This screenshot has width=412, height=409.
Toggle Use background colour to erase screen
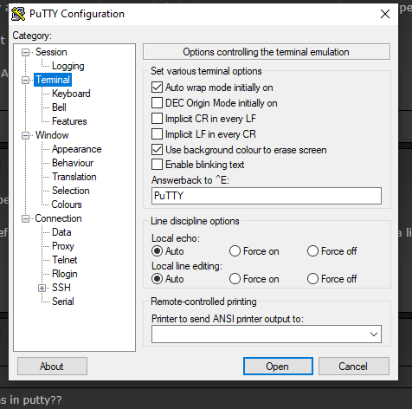pos(157,150)
